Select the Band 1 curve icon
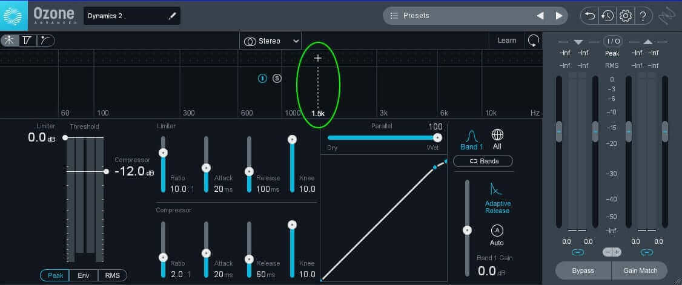Screen dimensions: 682x285 tap(472, 136)
